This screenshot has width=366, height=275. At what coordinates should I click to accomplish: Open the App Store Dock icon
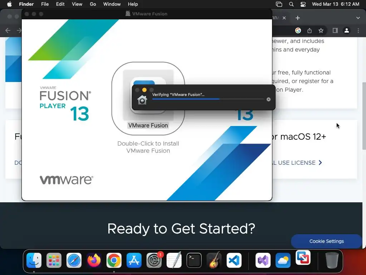134,260
